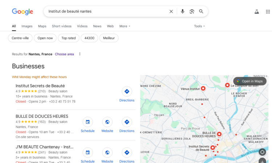Click the Choose area link
The height and width of the screenshot is (163, 272).
tap(64, 54)
